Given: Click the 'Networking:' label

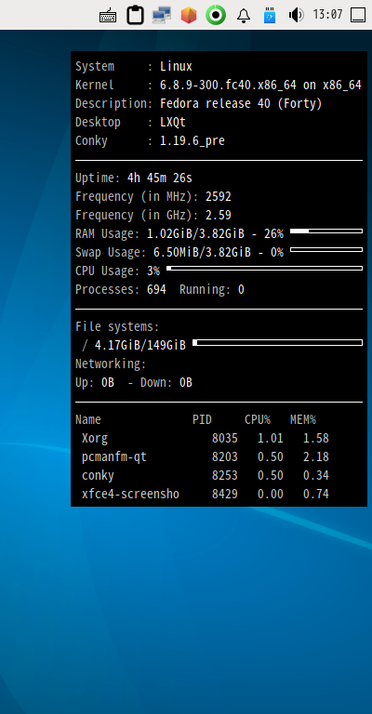Looking at the screenshot, I should [x=111, y=364].
